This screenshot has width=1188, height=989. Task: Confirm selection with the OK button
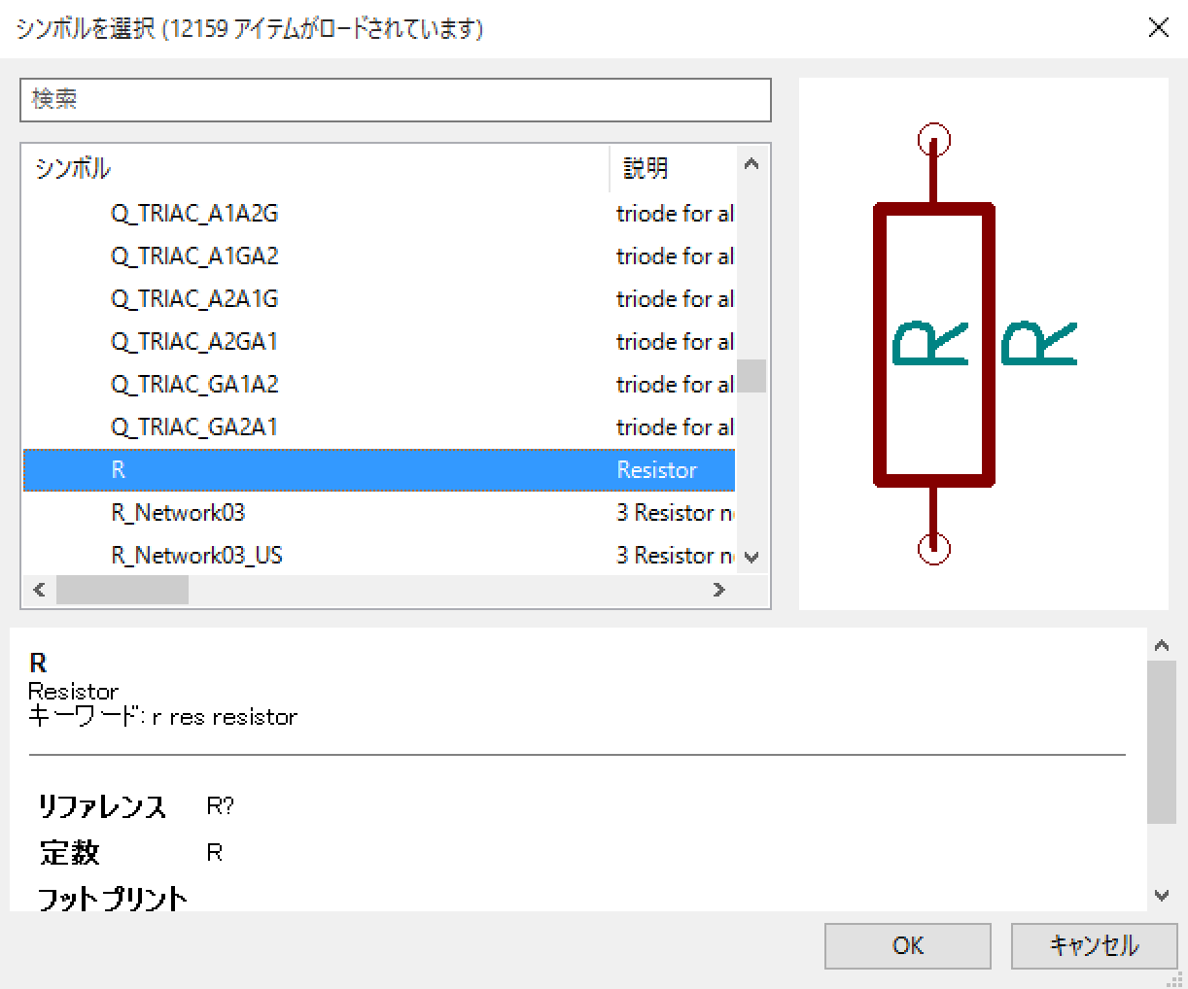point(907,945)
